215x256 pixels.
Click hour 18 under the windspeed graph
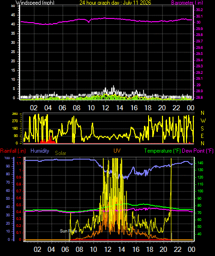point(148,108)
